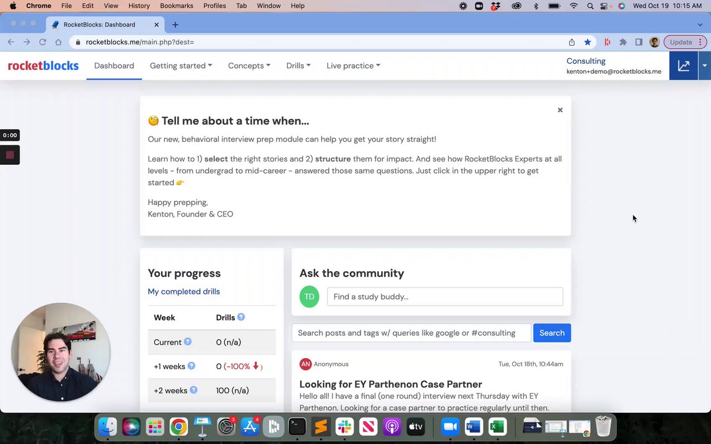Stop recording with red square button
Image resolution: width=711 pixels, height=444 pixels.
click(9, 155)
